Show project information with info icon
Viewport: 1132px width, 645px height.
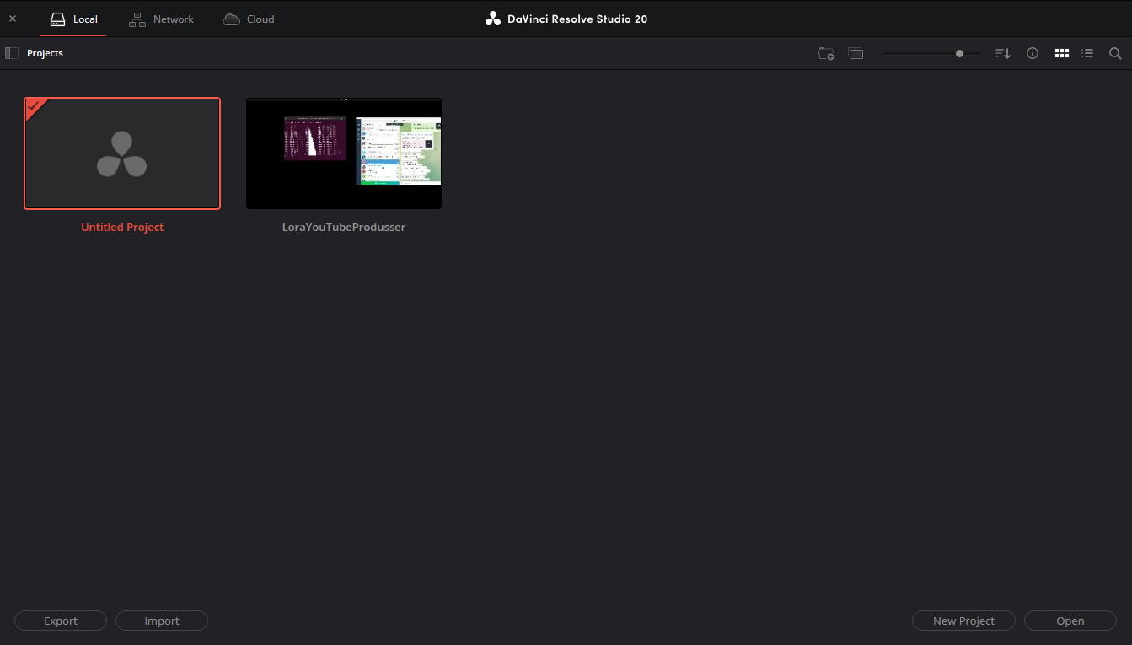pos(1032,53)
